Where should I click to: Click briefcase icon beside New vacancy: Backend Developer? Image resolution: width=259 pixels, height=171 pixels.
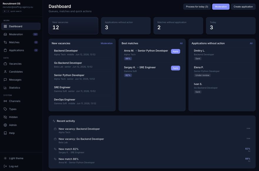[55, 129]
